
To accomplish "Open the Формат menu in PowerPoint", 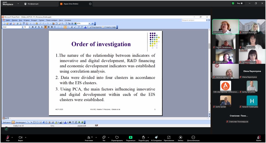I will pyautogui.click(x=34, y=20).
